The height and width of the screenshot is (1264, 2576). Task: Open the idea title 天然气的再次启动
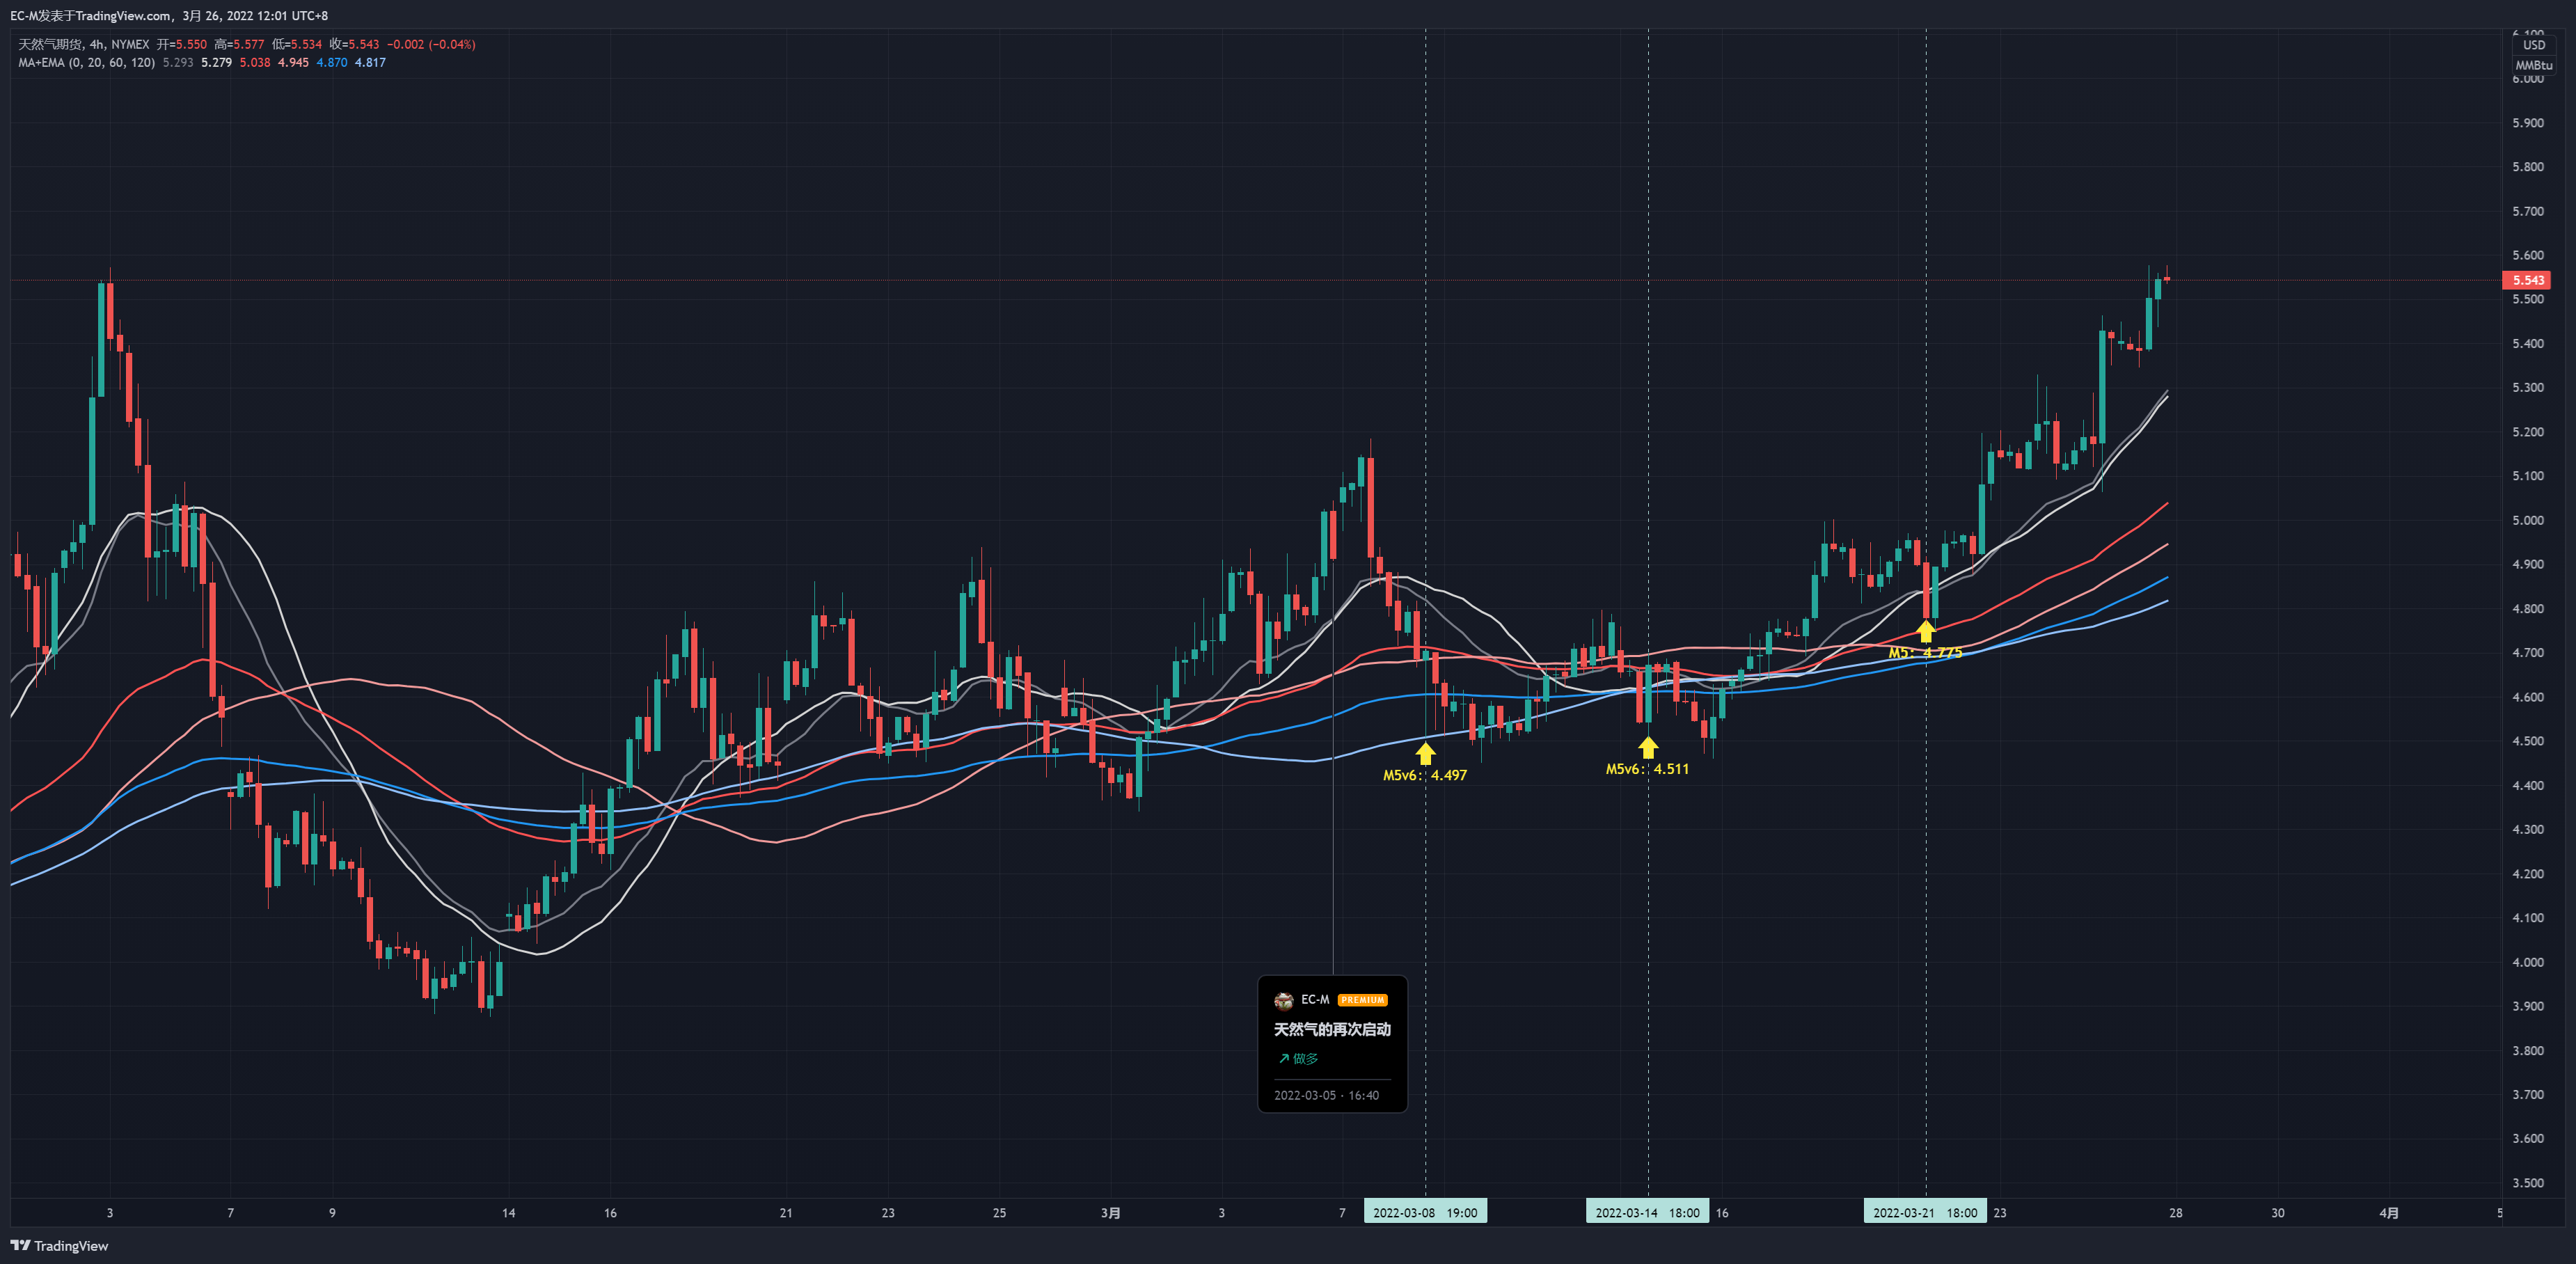pos(1332,1029)
